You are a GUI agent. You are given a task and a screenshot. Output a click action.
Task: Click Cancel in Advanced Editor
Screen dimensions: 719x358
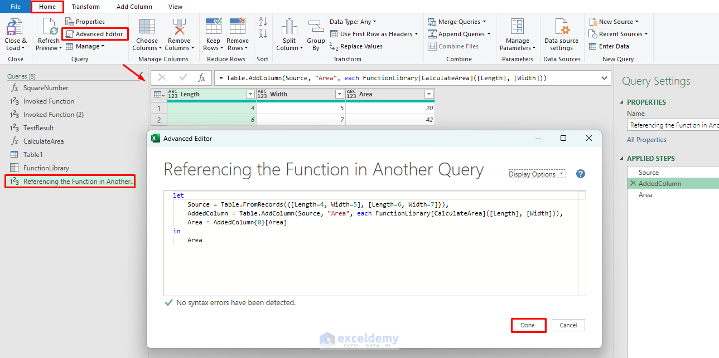[568, 325]
